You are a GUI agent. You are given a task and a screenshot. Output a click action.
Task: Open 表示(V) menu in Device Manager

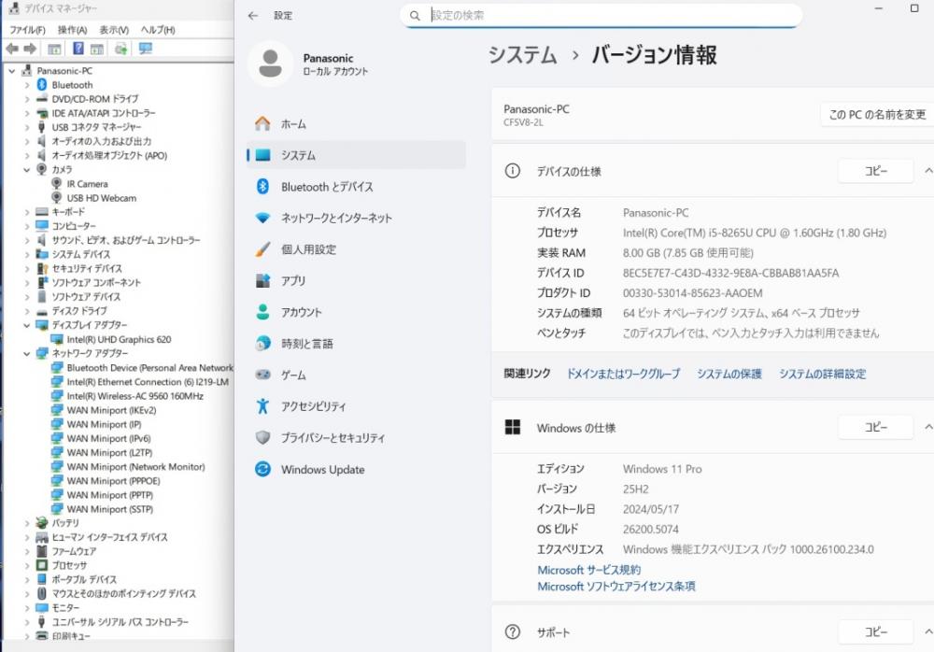coord(114,30)
